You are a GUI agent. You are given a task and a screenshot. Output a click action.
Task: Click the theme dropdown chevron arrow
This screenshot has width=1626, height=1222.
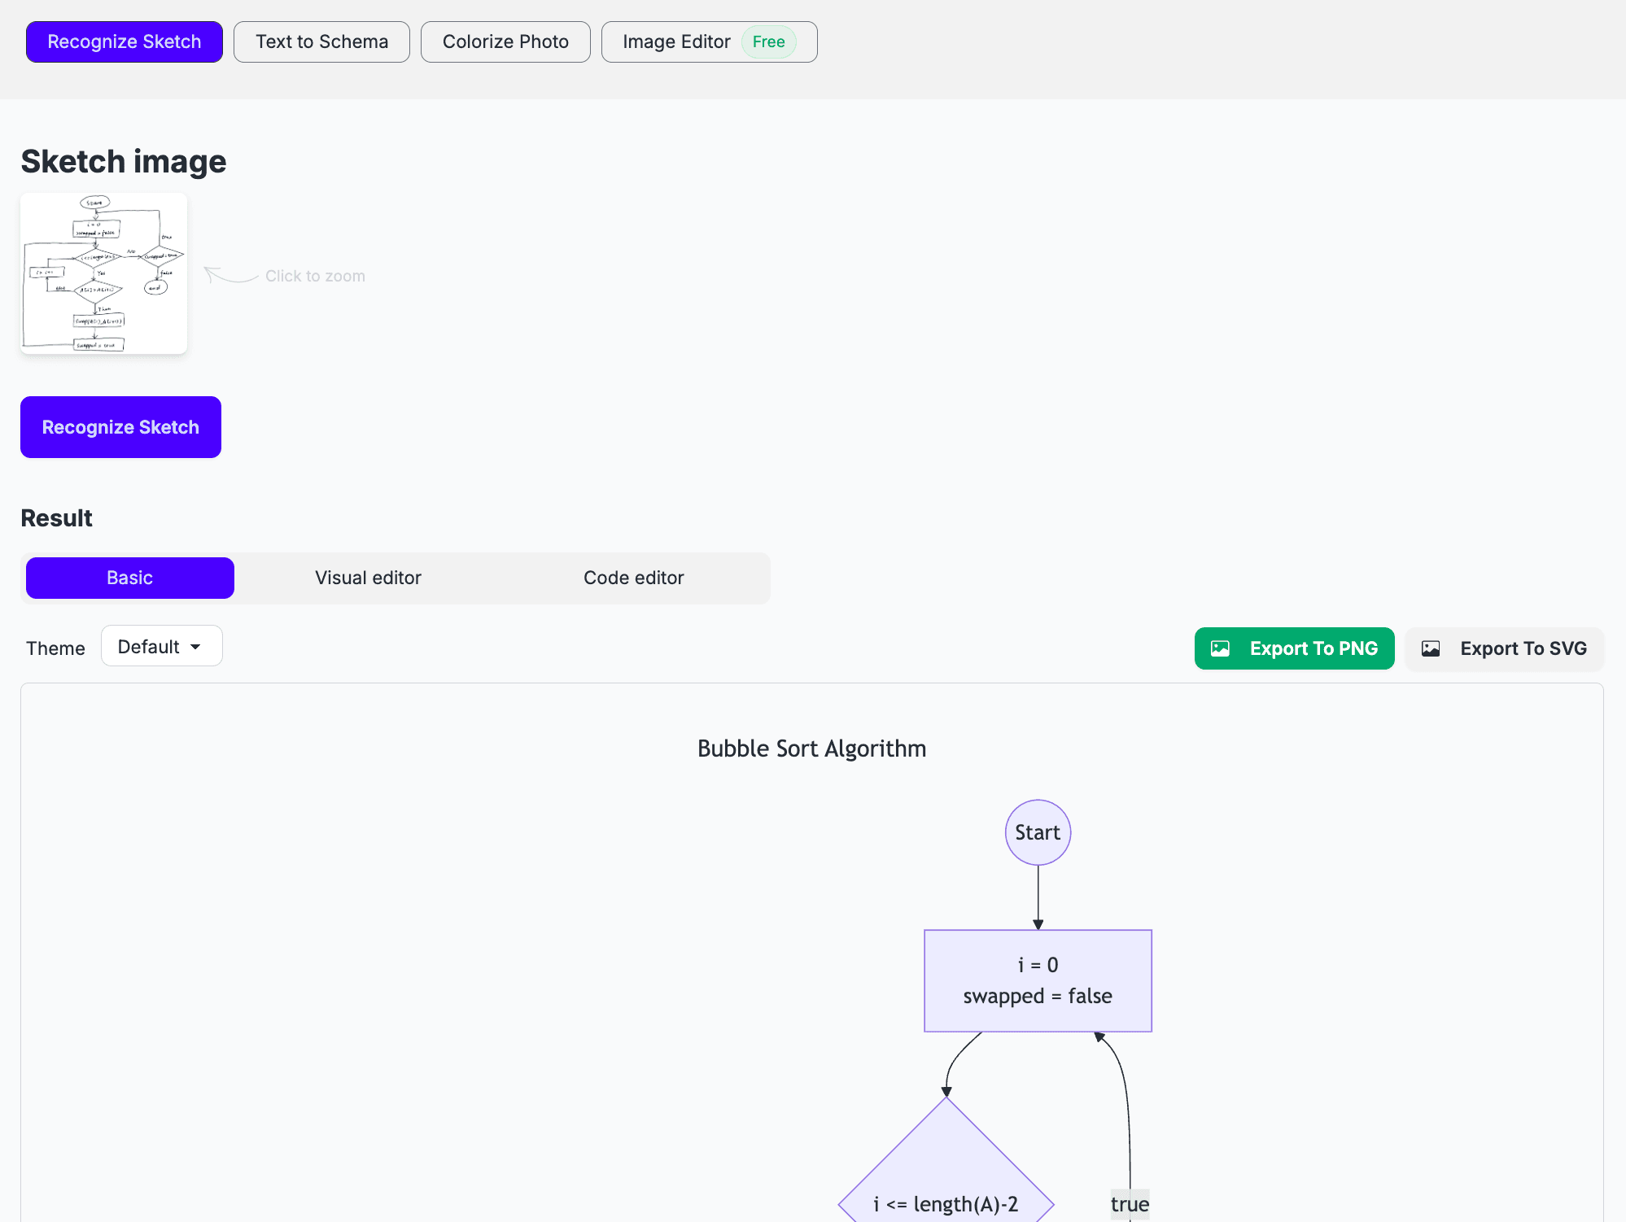195,645
